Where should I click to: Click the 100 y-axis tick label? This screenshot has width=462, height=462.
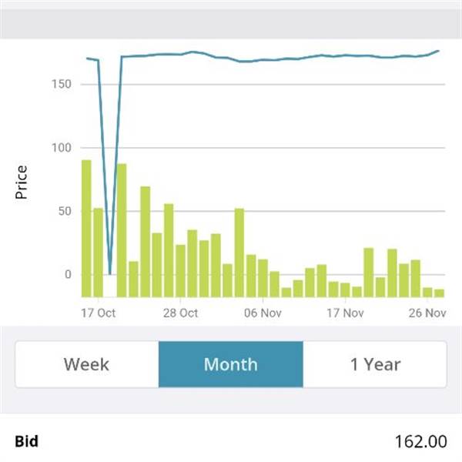pos(63,148)
